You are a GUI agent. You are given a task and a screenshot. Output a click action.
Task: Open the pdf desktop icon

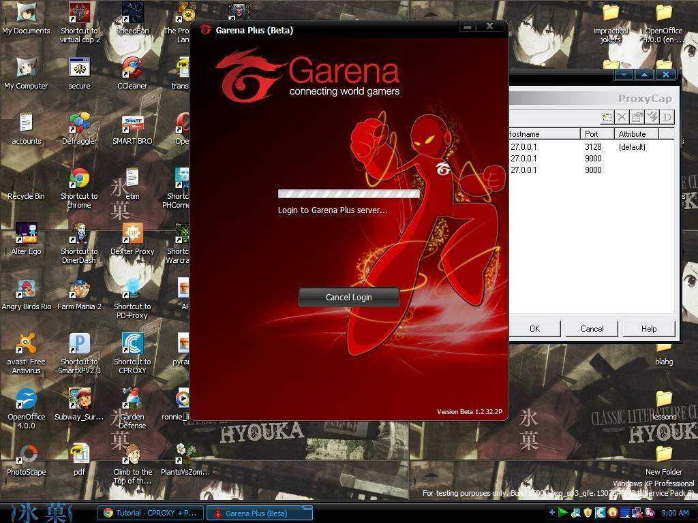pos(79,460)
